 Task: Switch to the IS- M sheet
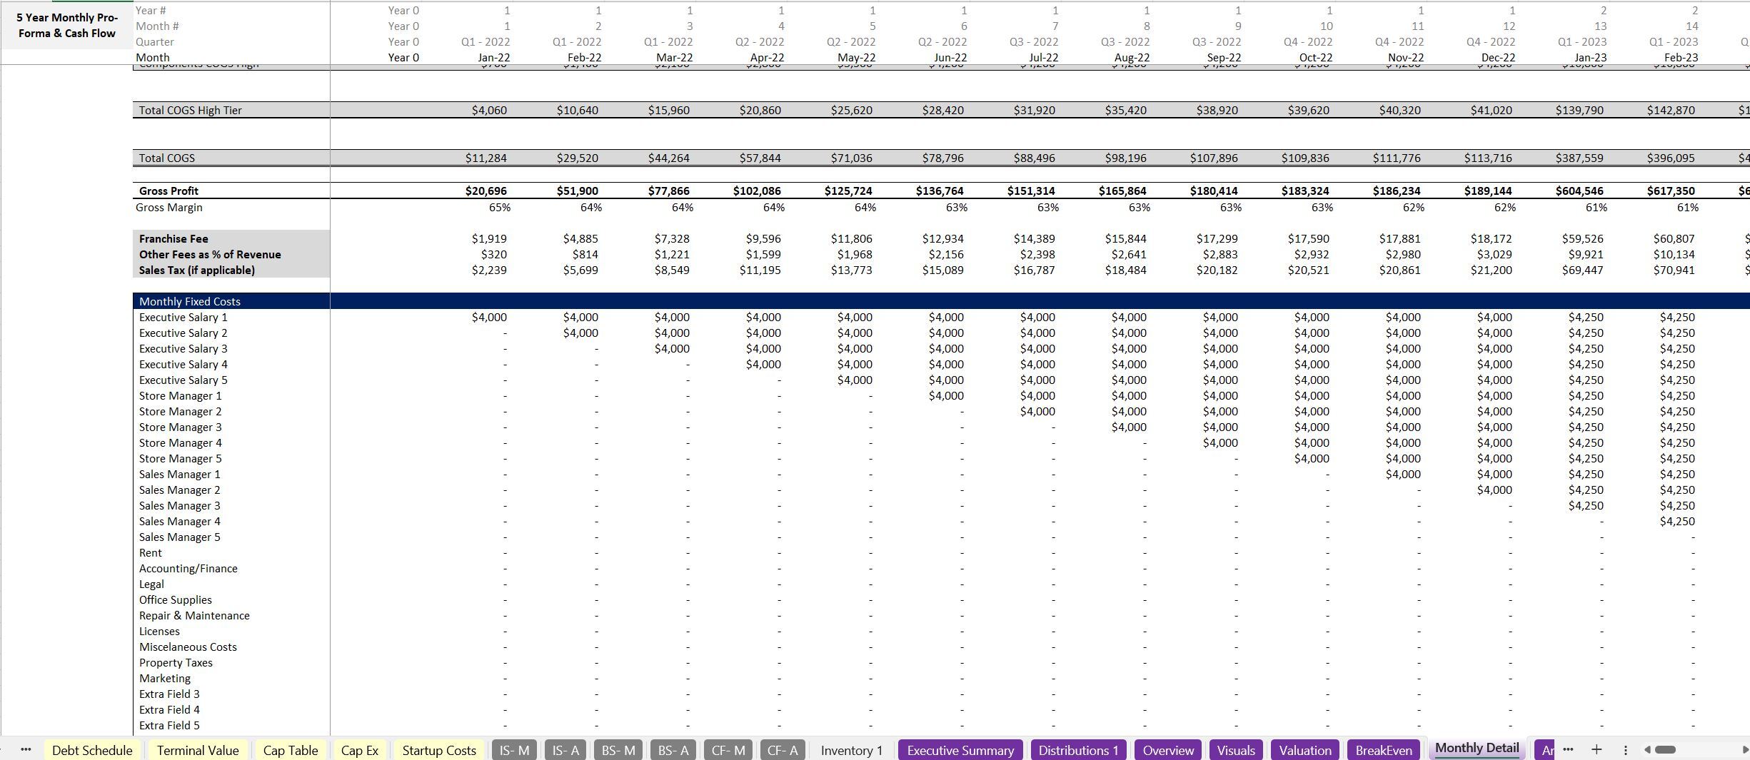(513, 750)
